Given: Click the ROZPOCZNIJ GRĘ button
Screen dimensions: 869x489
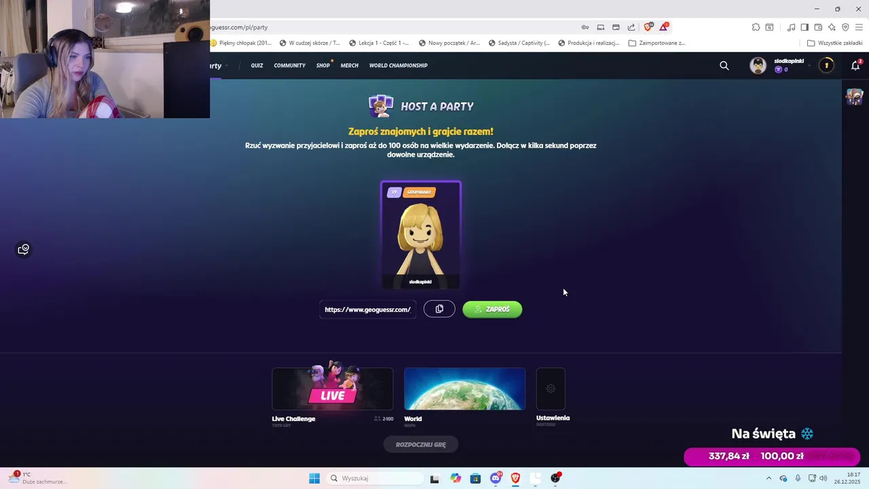Looking at the screenshot, I should click(421, 445).
